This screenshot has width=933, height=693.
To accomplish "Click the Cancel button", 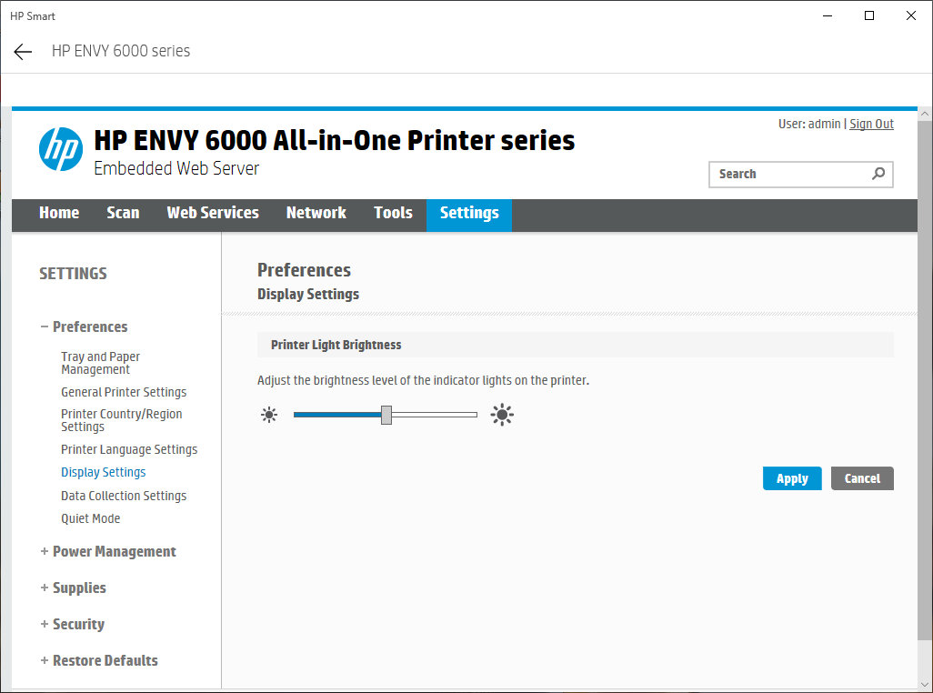I will [862, 478].
